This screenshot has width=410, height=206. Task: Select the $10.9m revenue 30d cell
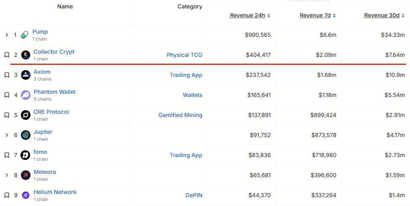pos(395,75)
